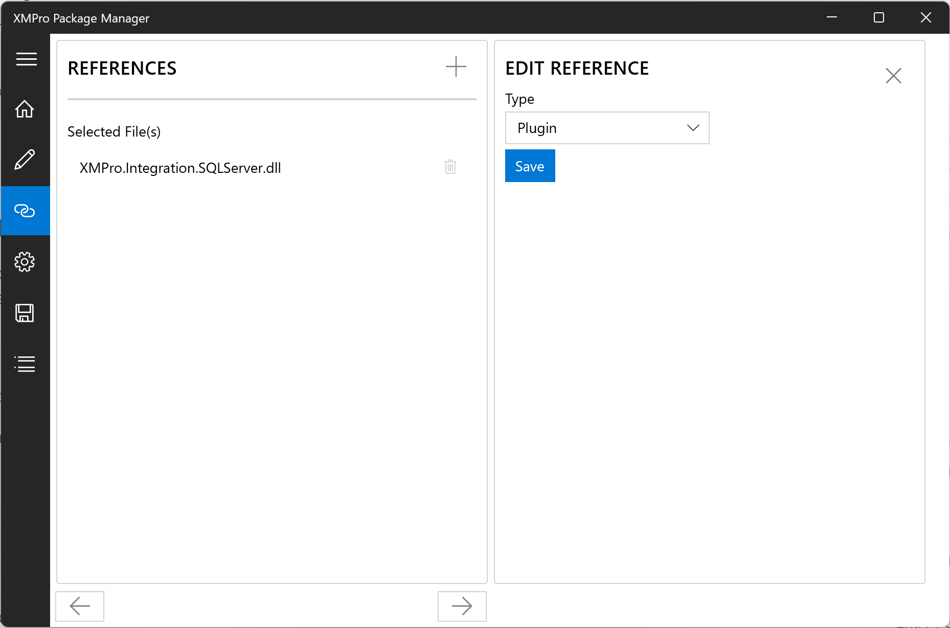Go back with the left arrow button
The width and height of the screenshot is (950, 628).
[x=80, y=606]
